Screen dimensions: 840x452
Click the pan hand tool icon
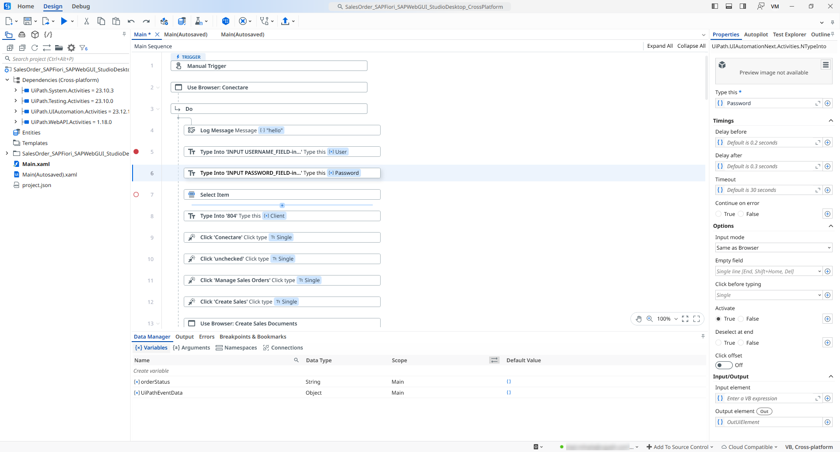coord(639,319)
